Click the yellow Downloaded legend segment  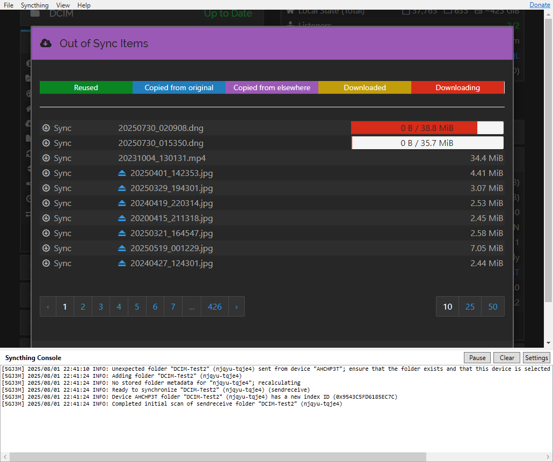click(365, 87)
